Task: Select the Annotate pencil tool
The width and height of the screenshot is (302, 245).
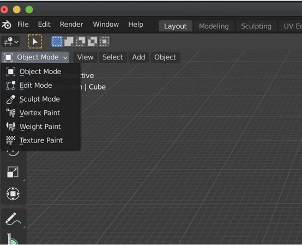Action: click(13, 219)
